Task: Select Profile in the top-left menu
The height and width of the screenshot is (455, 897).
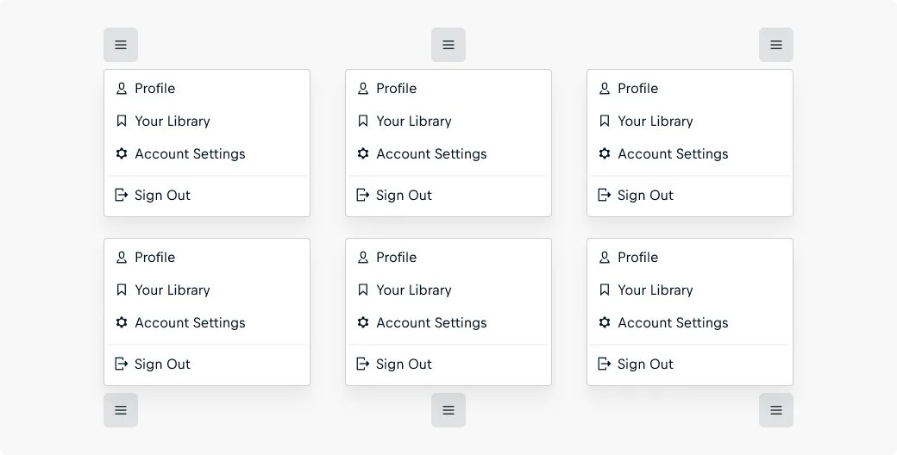Action: [207, 89]
